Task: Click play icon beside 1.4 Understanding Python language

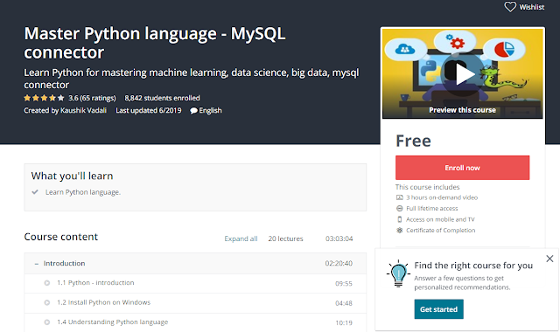Action: pyautogui.click(x=46, y=322)
